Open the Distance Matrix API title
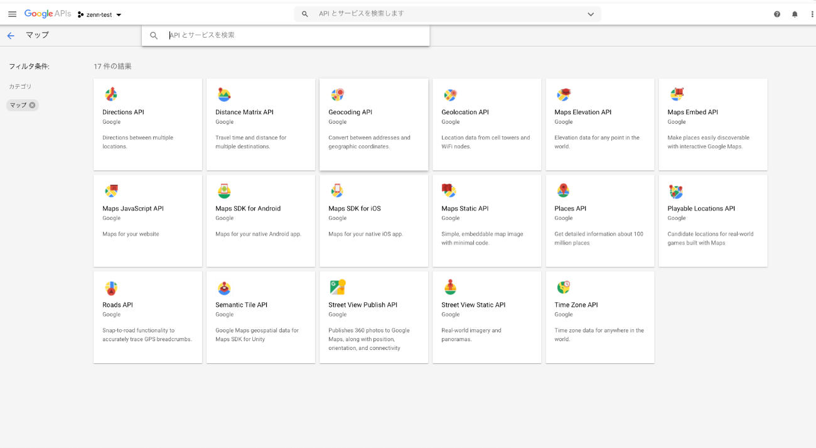This screenshot has height=448, width=816. tap(244, 112)
